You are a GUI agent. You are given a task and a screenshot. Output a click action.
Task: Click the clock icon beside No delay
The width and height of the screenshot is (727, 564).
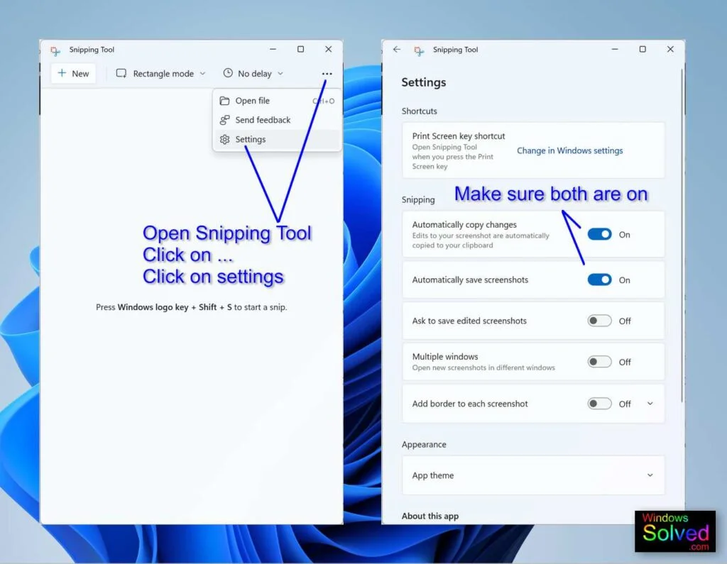pyautogui.click(x=228, y=73)
